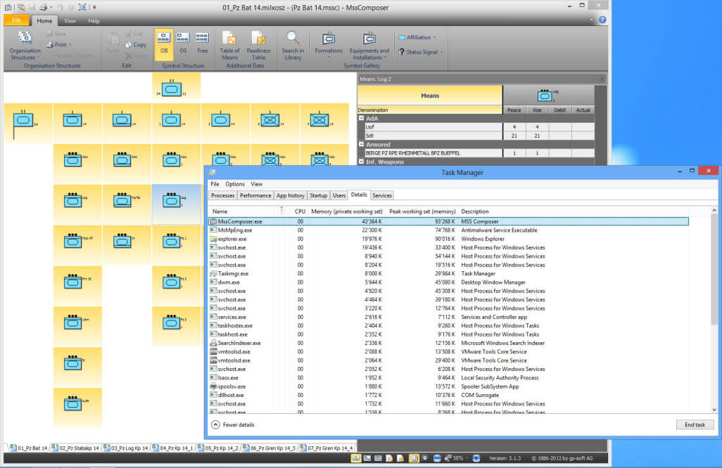The image size is (722, 468).
Task: Open the File ribbon tab
Action: tap(16, 20)
